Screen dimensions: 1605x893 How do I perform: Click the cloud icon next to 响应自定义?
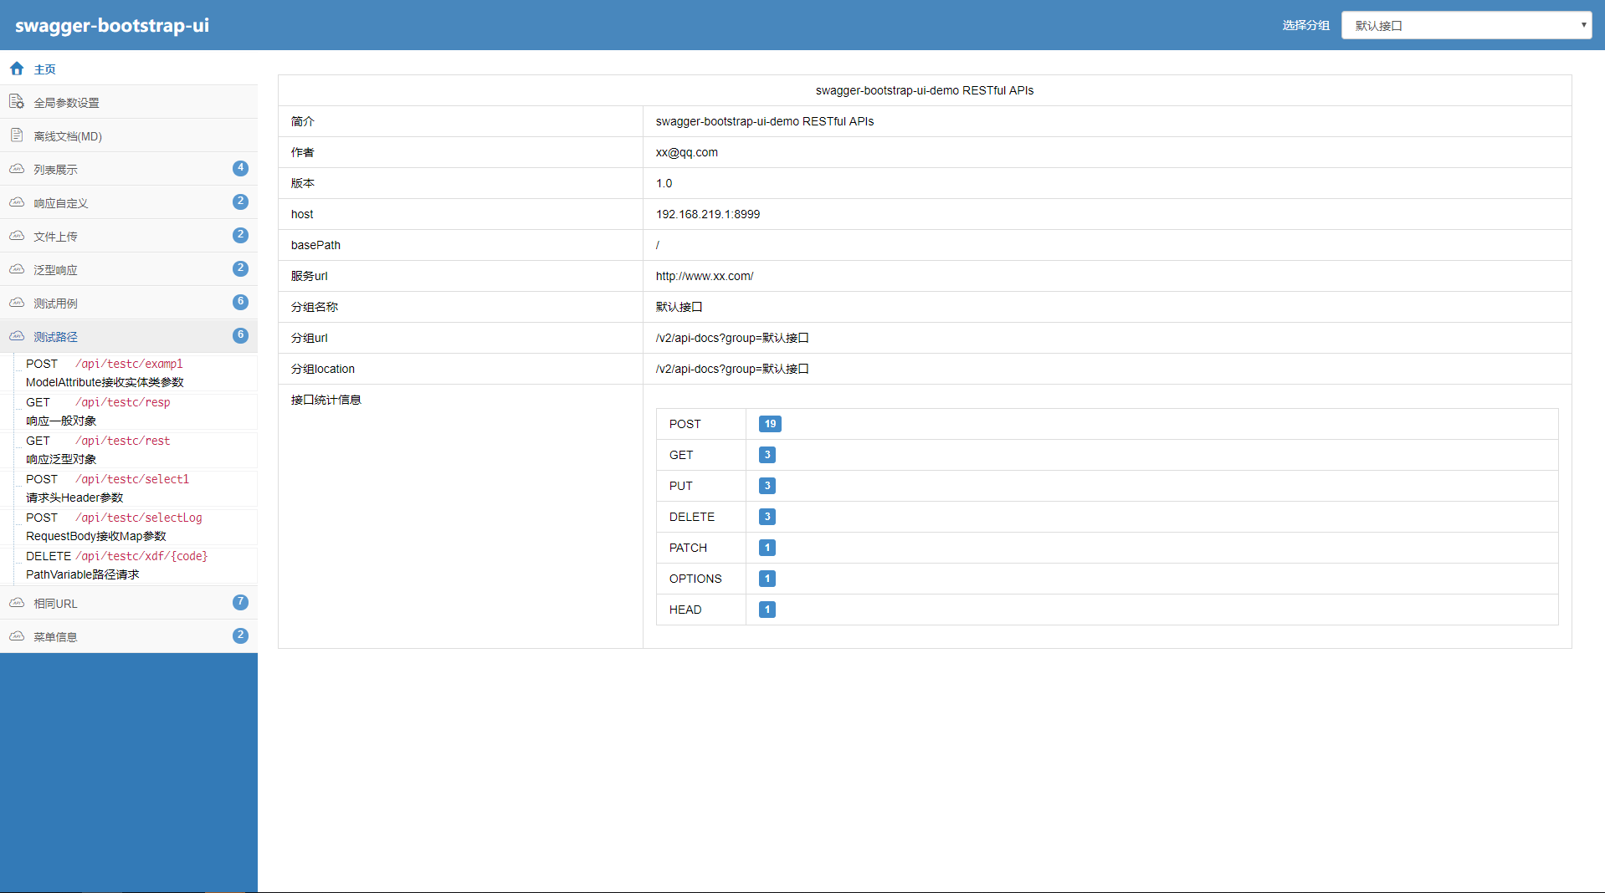pyautogui.click(x=17, y=202)
